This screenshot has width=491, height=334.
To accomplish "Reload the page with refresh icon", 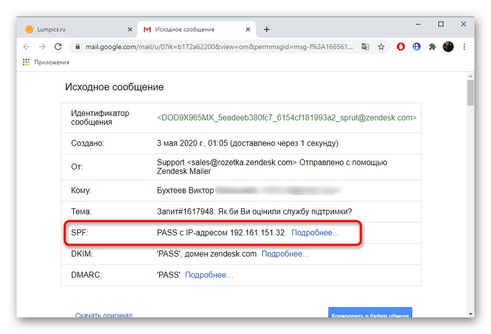I will [58, 47].
